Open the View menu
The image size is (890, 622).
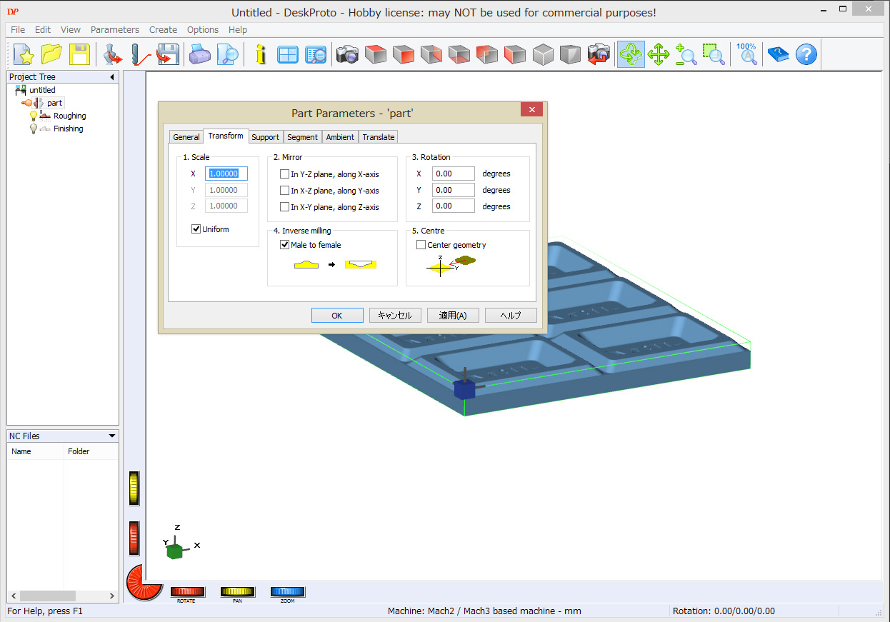click(x=71, y=29)
